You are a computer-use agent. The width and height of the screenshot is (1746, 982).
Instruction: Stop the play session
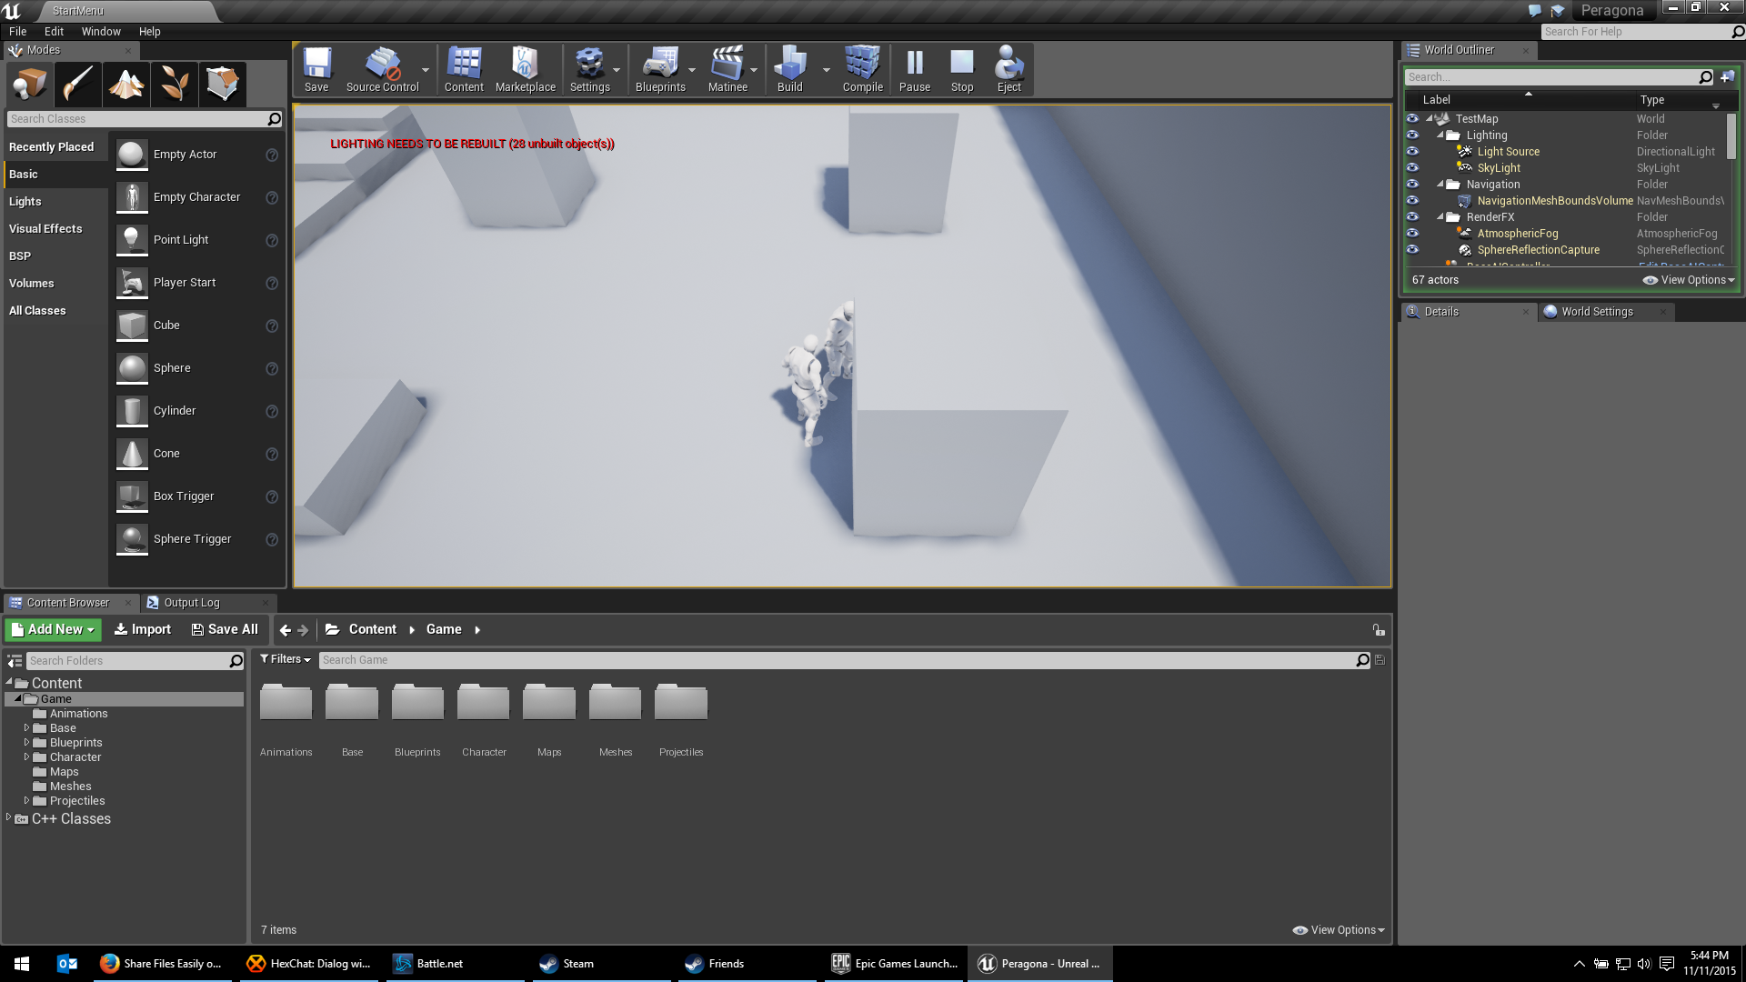click(962, 70)
